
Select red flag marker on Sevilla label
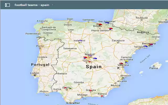pos(65,88)
